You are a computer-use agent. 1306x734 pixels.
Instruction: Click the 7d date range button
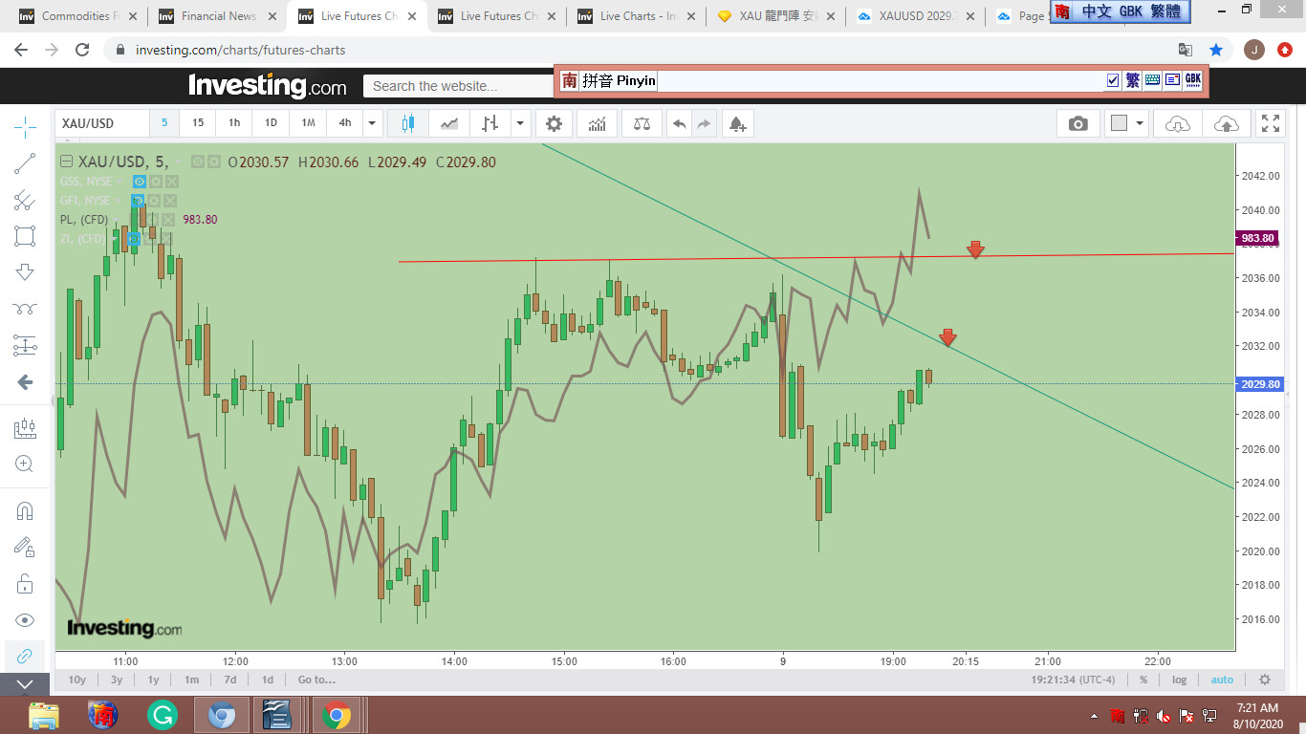pos(229,680)
